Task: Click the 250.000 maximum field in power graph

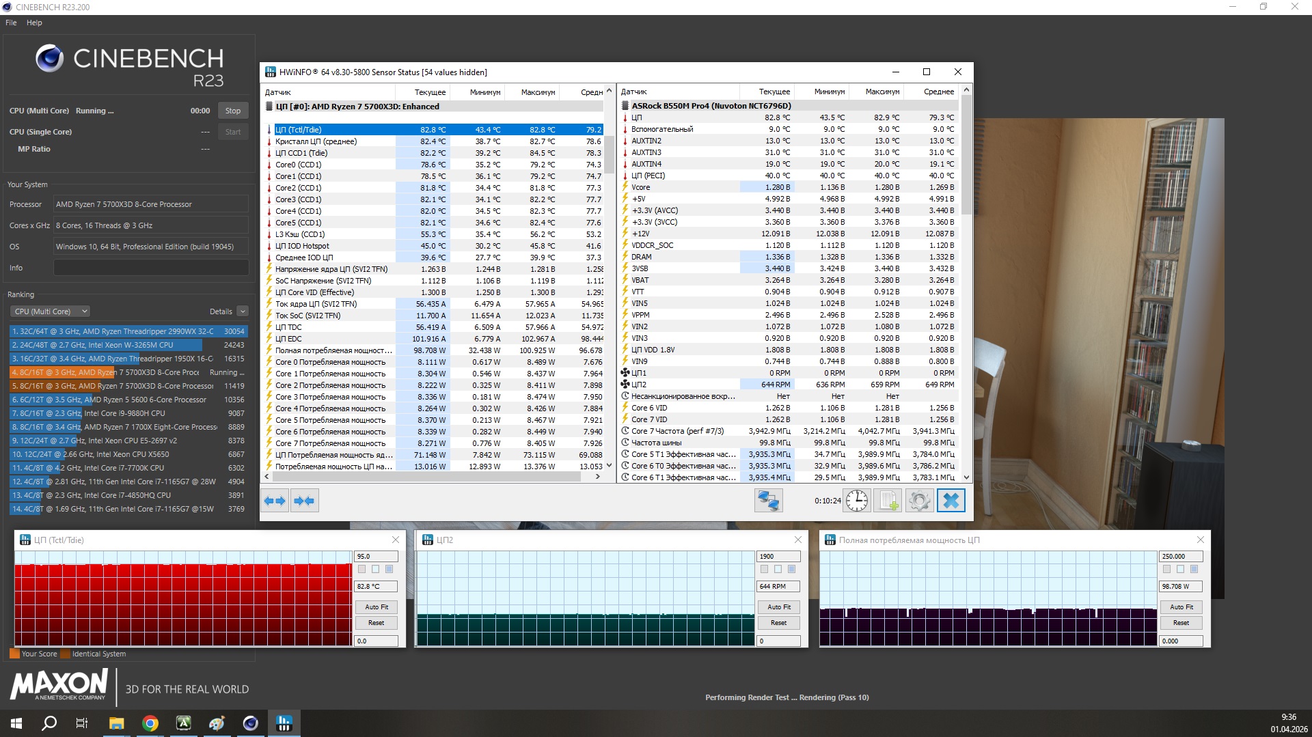Action: pos(1180,557)
